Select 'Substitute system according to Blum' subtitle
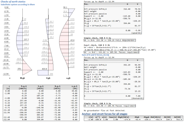Viewport: 184px width, 122px height. (18, 5)
